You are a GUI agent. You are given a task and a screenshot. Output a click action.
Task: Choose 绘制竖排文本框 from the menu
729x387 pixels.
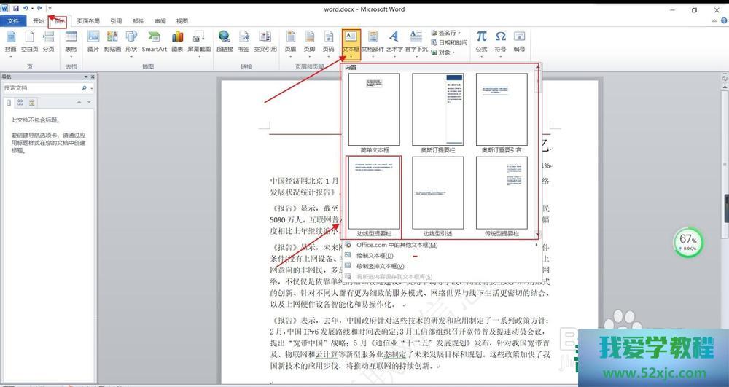[x=380, y=267]
